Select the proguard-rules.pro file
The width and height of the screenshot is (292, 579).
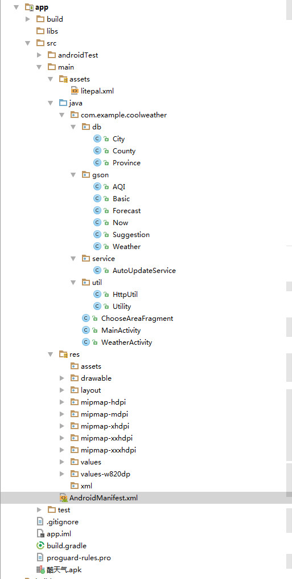[x=79, y=557]
